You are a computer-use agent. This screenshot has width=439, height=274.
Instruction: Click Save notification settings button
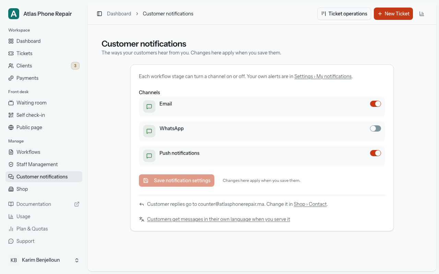(177, 180)
